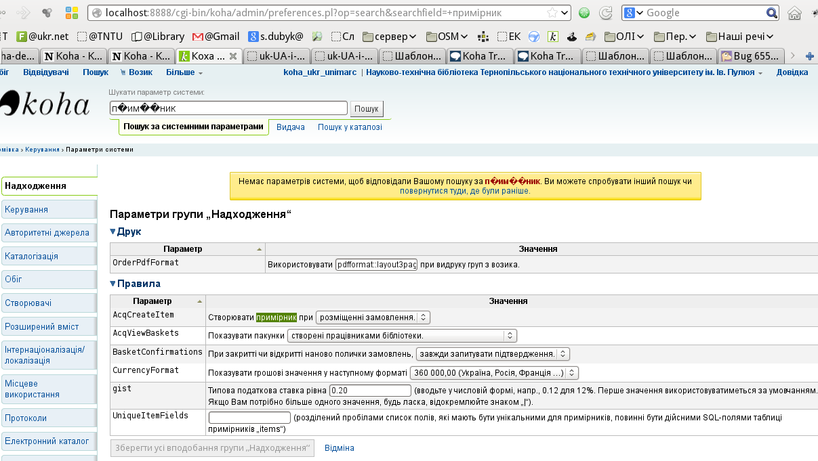Open the AcqCreateItem dropdown
The width and height of the screenshot is (818, 461).
click(x=373, y=317)
